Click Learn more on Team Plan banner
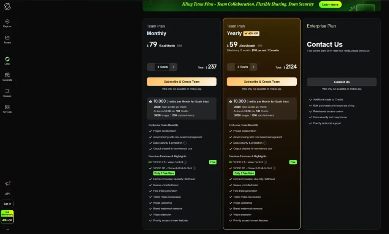Screen dimensions: 389x234 click(x=330, y=5)
